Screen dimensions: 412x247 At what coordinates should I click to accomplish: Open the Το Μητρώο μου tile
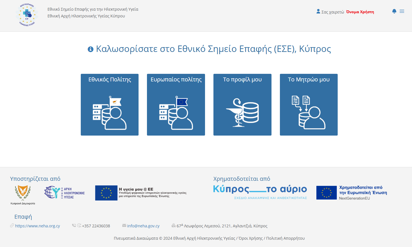tap(309, 105)
